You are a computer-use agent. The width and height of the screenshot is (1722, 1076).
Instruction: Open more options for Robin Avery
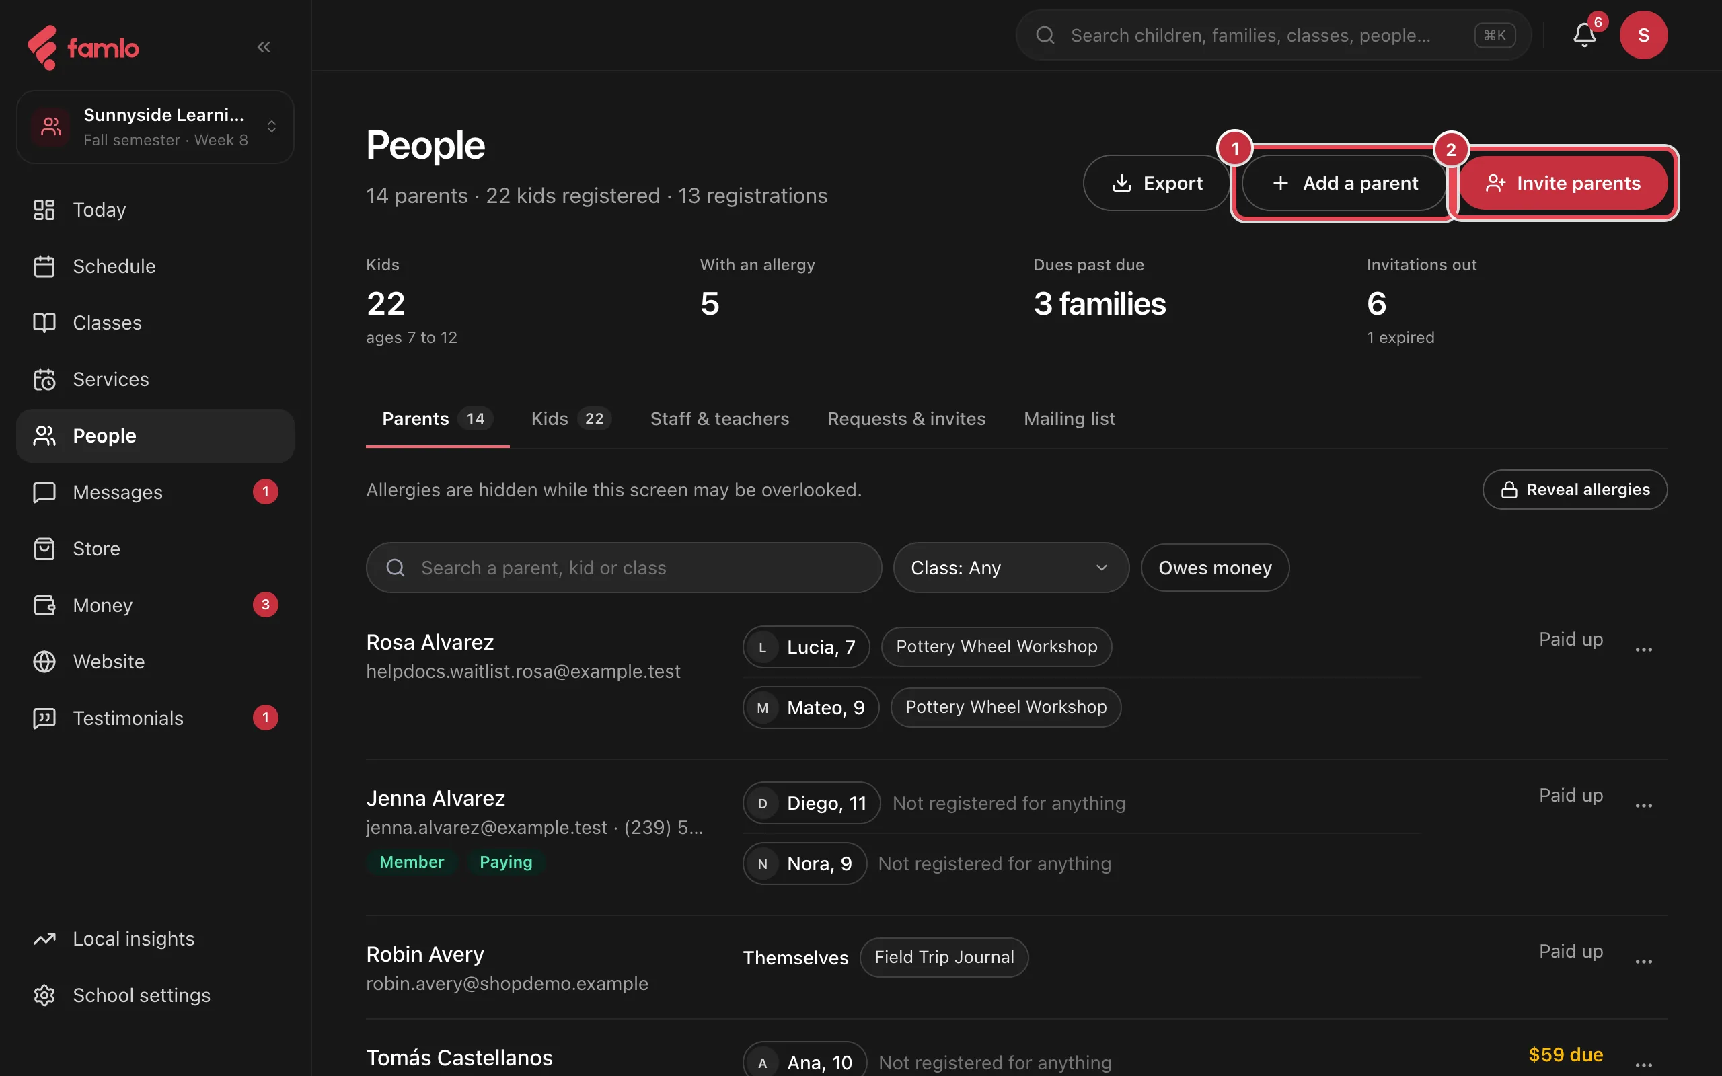(1643, 961)
